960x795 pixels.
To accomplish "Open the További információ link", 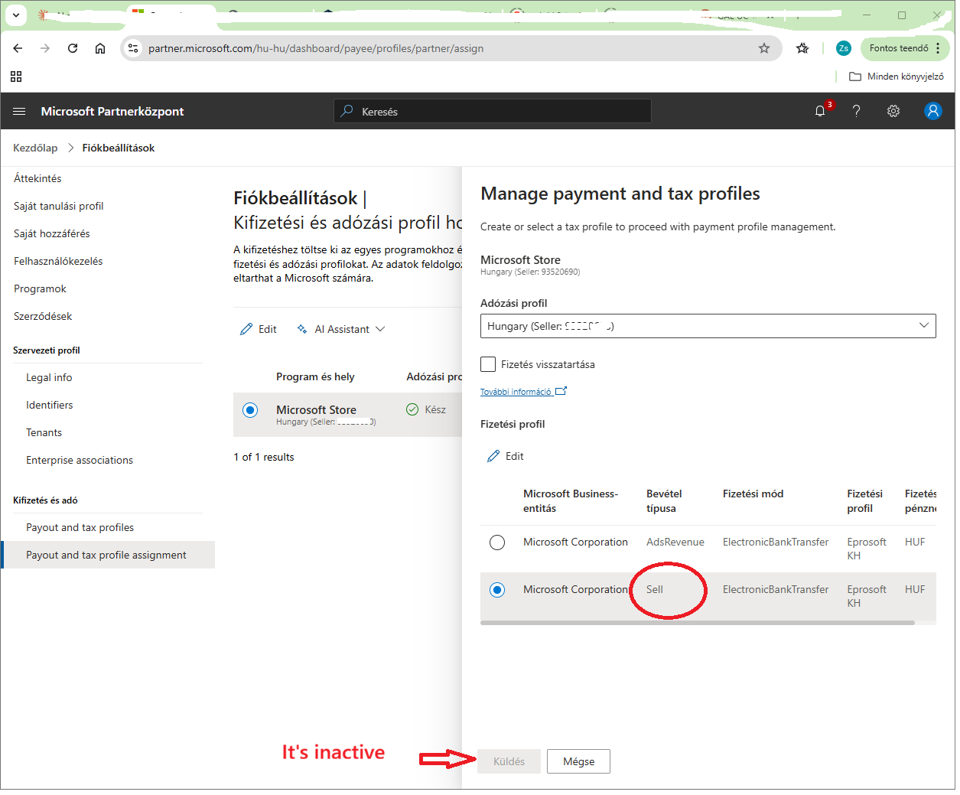I will coord(523,391).
